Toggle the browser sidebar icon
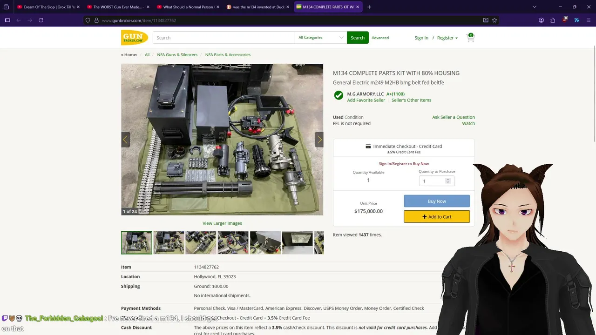Viewport: 596px width, 335px height. pyautogui.click(x=7, y=20)
